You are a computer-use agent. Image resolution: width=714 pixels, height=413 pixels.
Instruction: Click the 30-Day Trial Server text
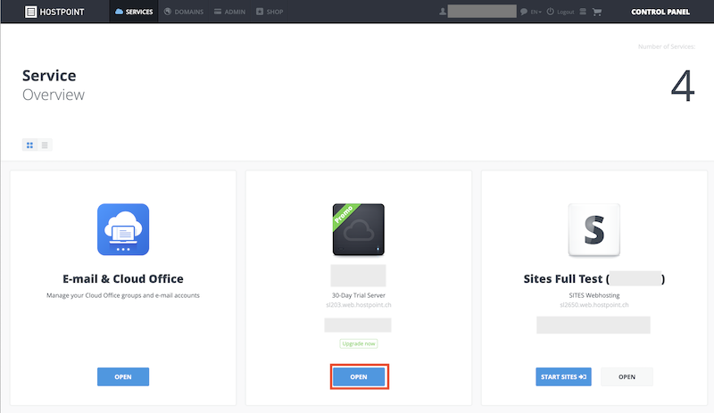click(x=359, y=295)
